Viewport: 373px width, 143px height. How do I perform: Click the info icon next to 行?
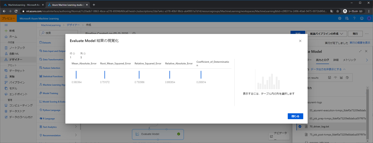pyautogui.click(x=74, y=54)
